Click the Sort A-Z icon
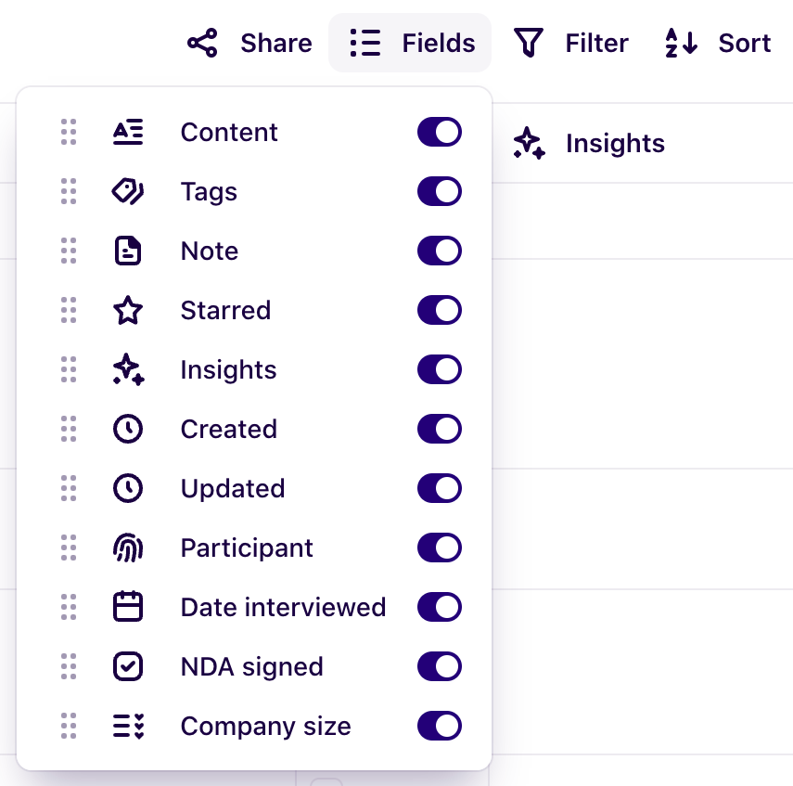Screen dimensions: 793x786 tap(680, 42)
